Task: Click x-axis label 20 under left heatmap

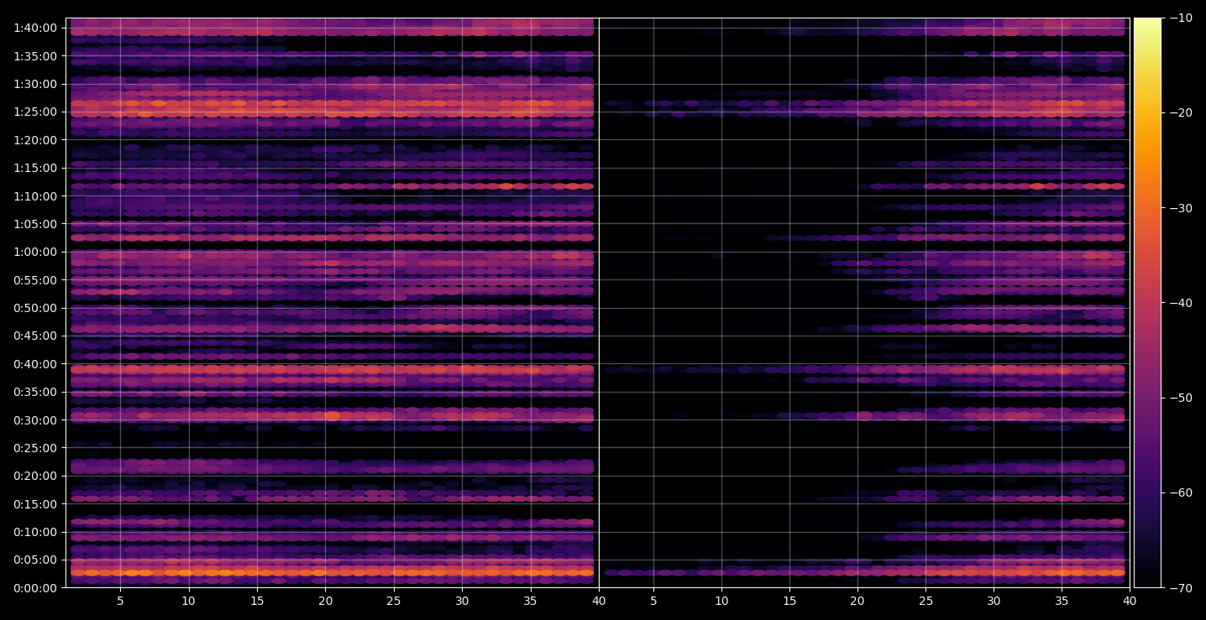Action: [x=325, y=602]
